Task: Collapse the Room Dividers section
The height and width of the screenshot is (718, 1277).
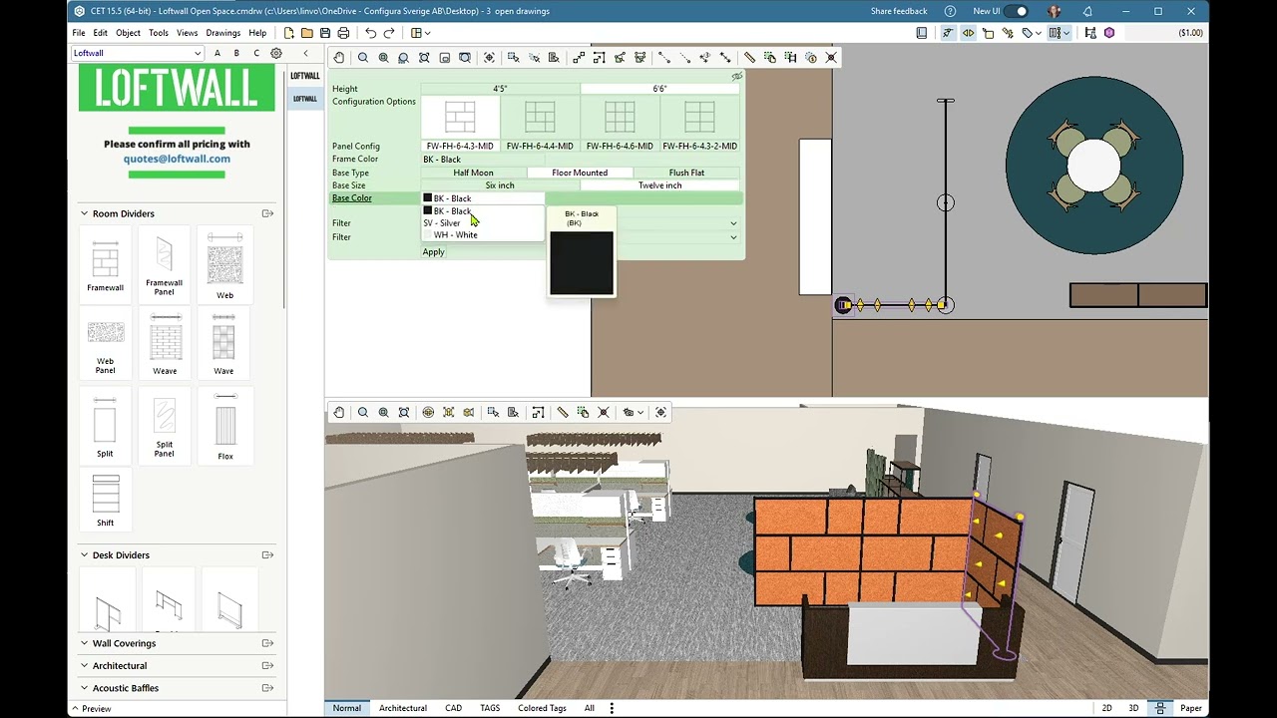Action: click(x=84, y=213)
